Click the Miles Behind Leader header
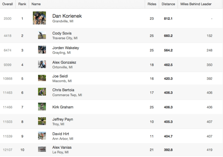This screenshot has height=157, width=223. coord(196,4)
